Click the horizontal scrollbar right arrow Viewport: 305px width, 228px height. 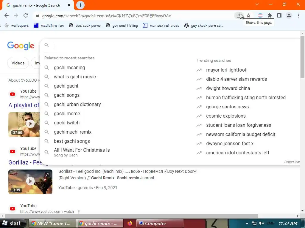298,216
